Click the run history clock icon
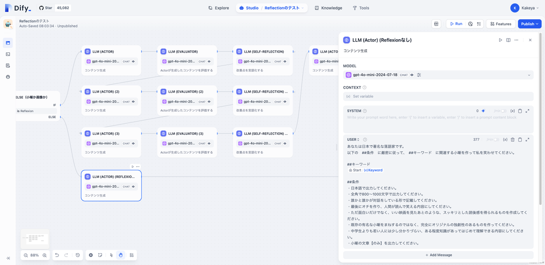This screenshot has width=545, height=265. 470,24
